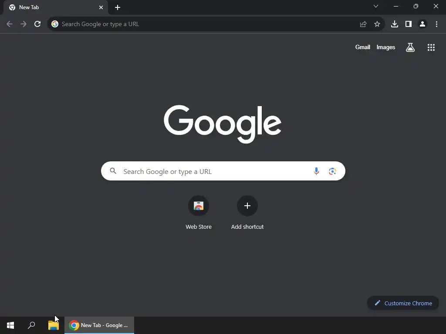
Task: Expand the tab search chevron
Action: tap(376, 6)
